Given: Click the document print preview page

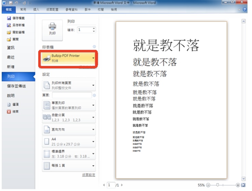Looking at the screenshot, I should coord(171,100).
